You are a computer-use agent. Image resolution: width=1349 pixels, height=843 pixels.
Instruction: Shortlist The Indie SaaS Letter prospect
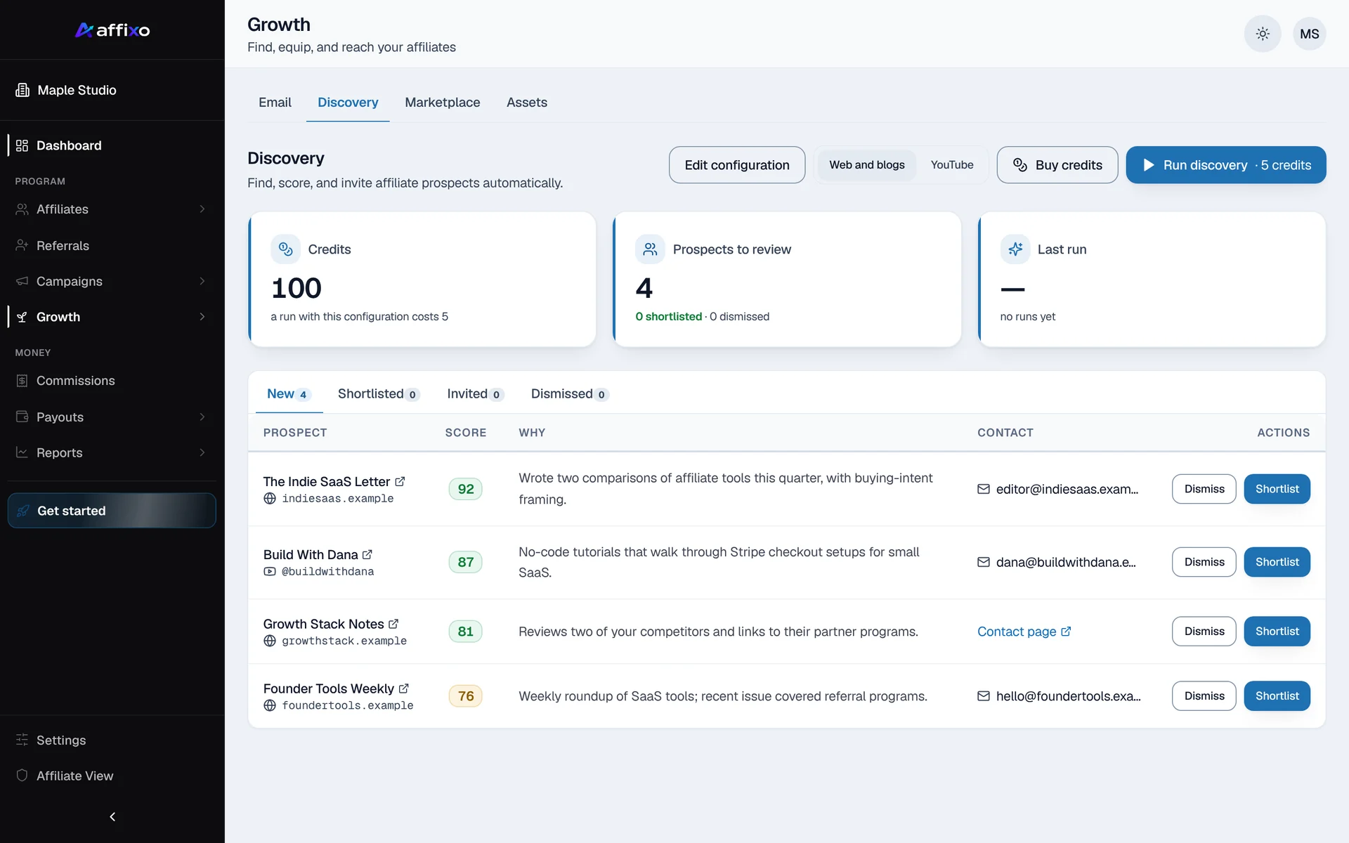[x=1277, y=489]
